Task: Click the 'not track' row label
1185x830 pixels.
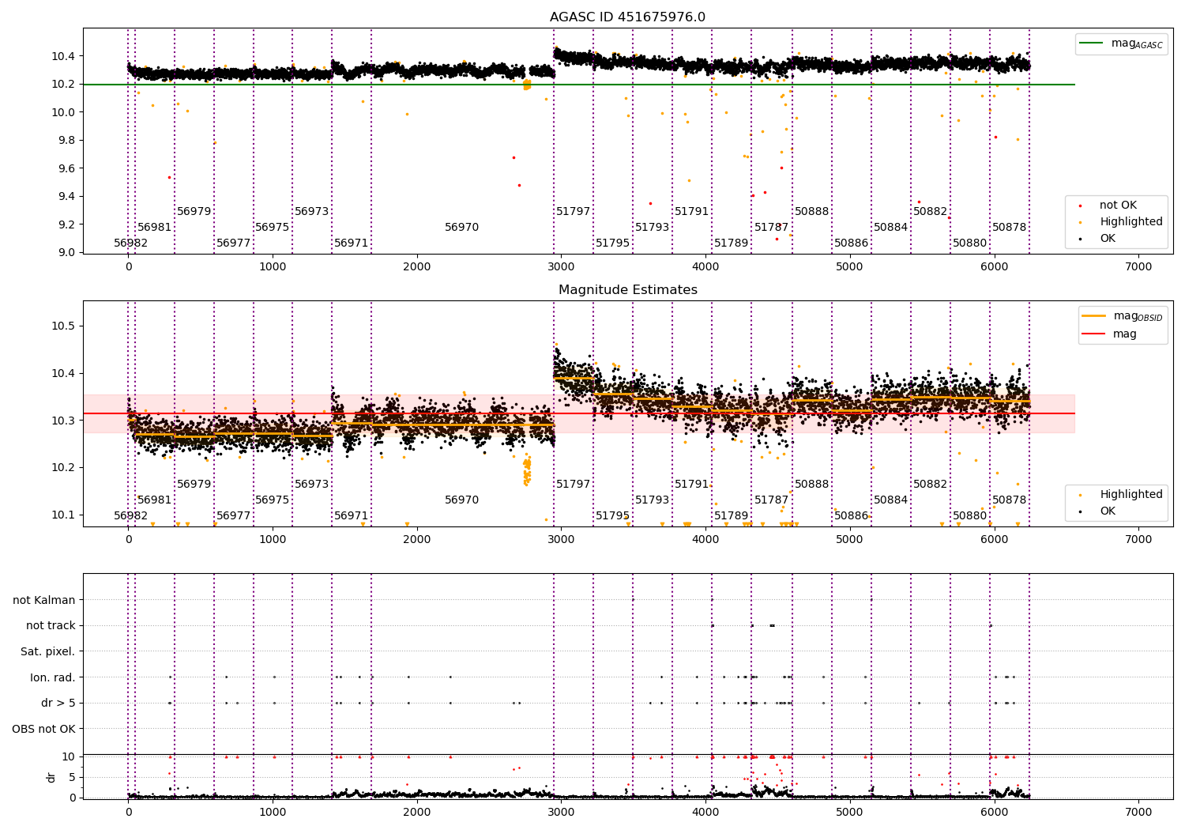Action: click(x=51, y=625)
